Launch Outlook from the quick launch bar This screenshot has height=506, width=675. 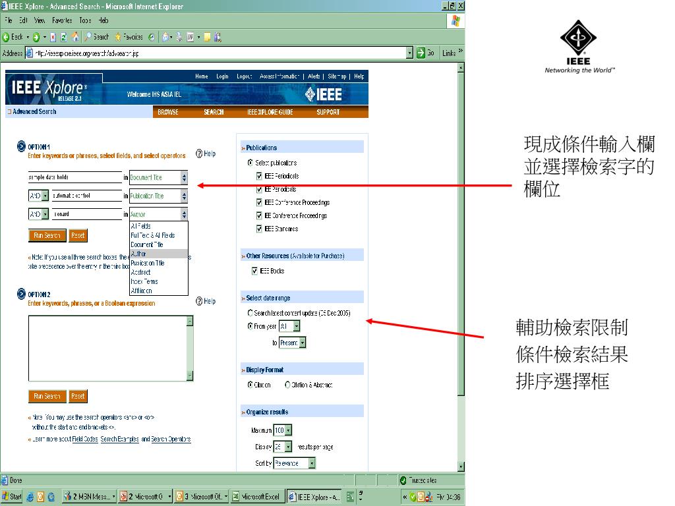pos(40,497)
